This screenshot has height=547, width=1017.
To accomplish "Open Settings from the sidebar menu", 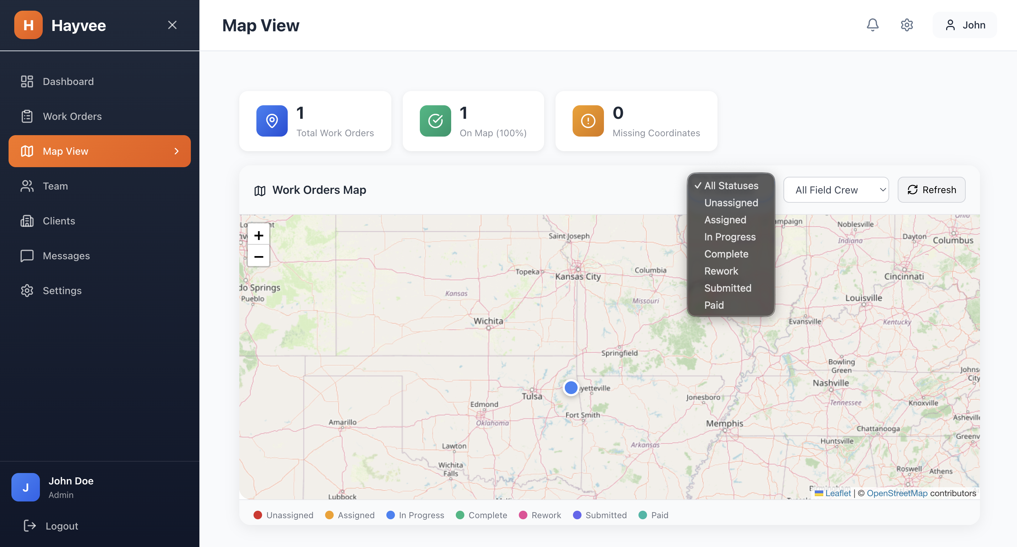I will pyautogui.click(x=62, y=290).
